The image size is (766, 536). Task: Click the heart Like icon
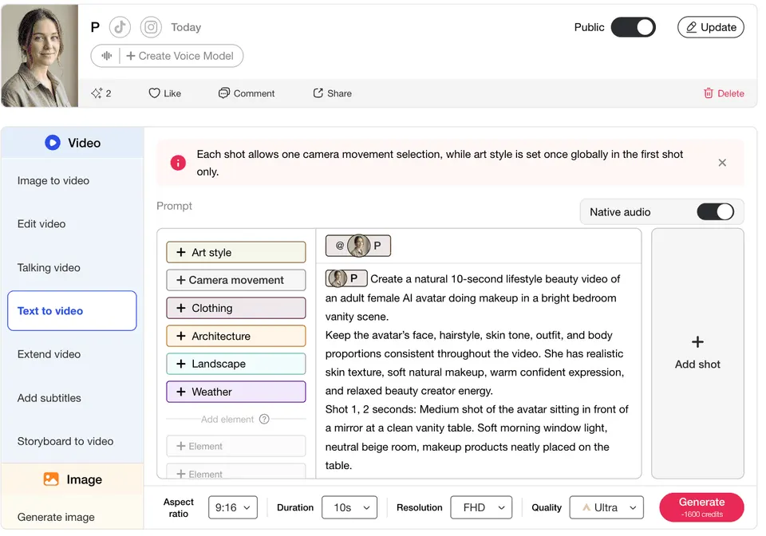[154, 93]
